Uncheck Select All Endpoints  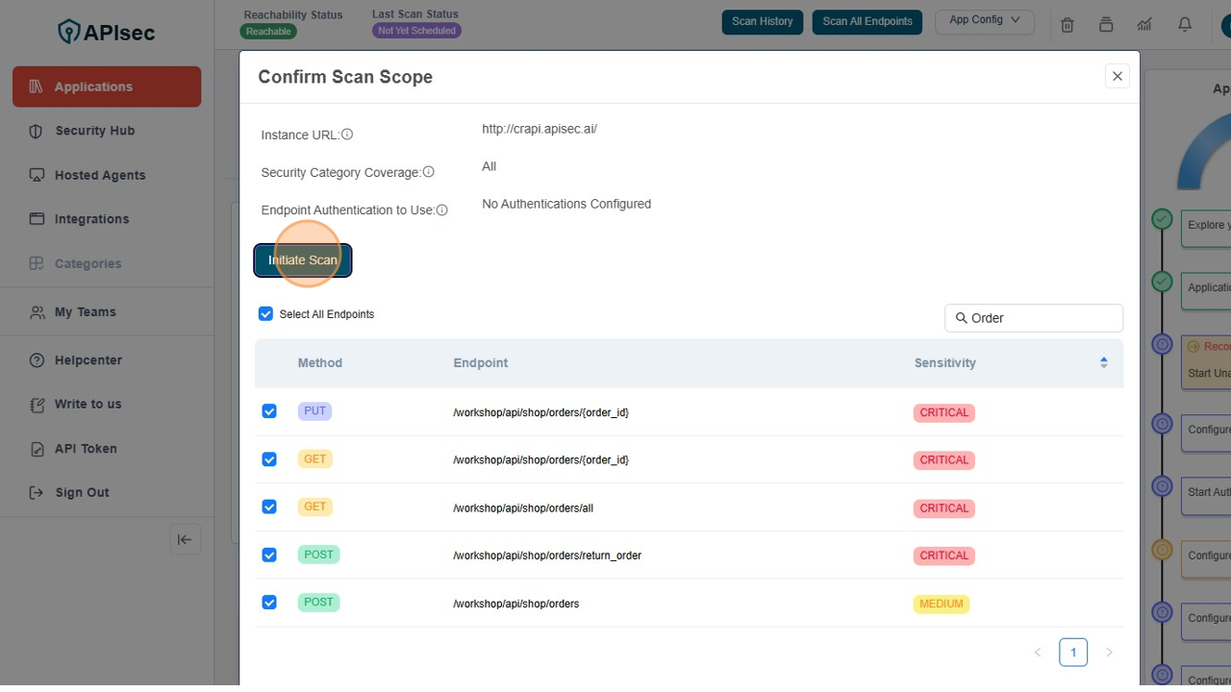click(265, 313)
